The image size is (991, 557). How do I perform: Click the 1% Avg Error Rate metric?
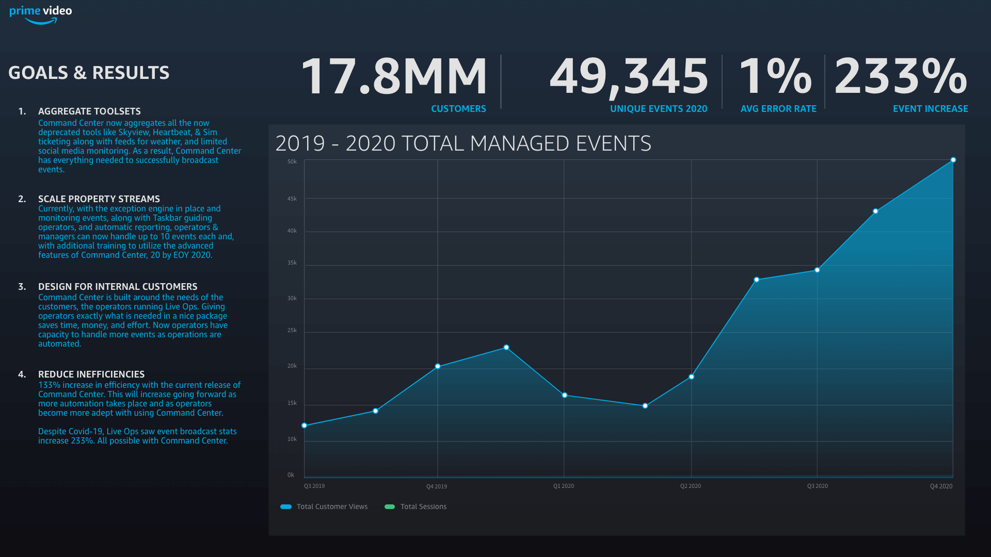775,77
